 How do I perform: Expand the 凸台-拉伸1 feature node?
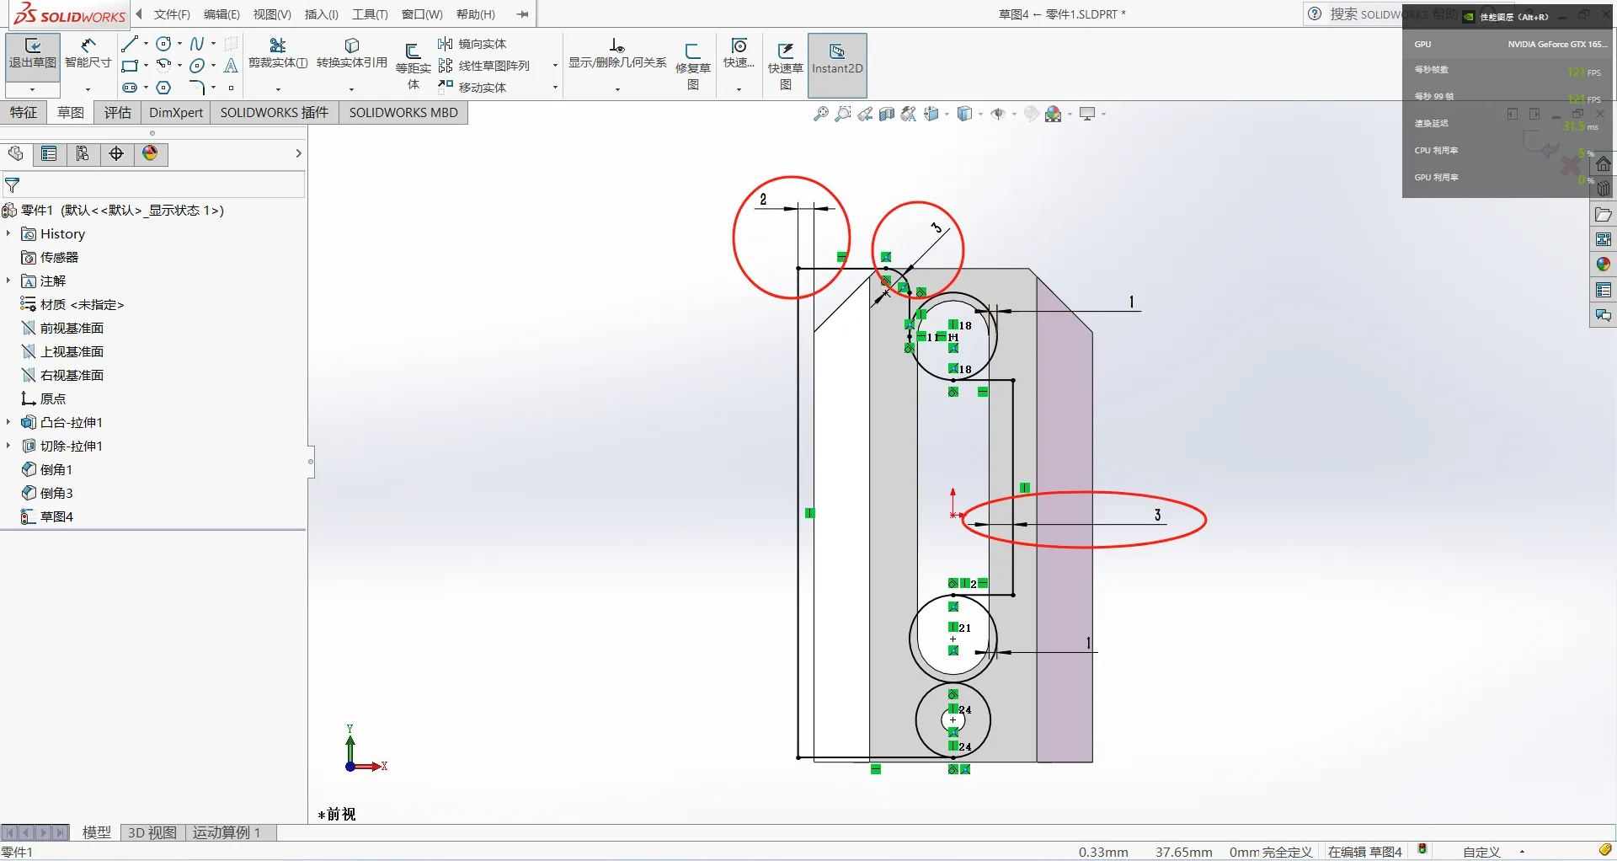8,422
